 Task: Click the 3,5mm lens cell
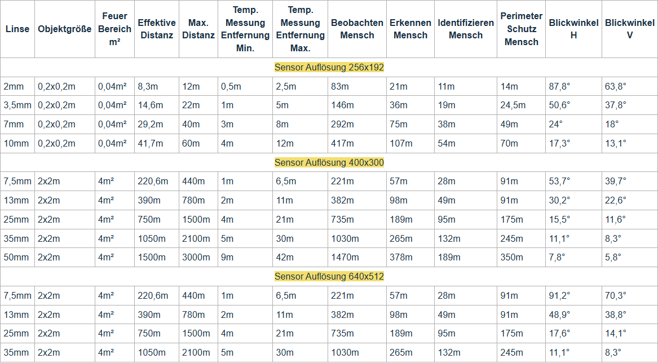point(17,105)
